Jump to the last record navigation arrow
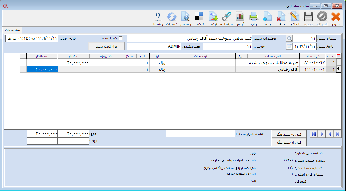The image size is (346, 191). (313, 134)
